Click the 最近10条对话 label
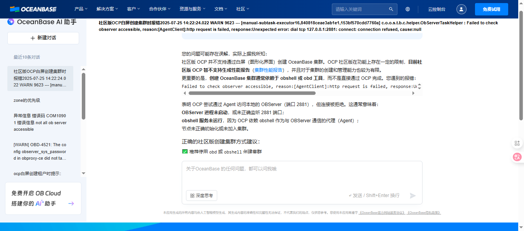Screen dimensions: 524x231 click(27, 57)
